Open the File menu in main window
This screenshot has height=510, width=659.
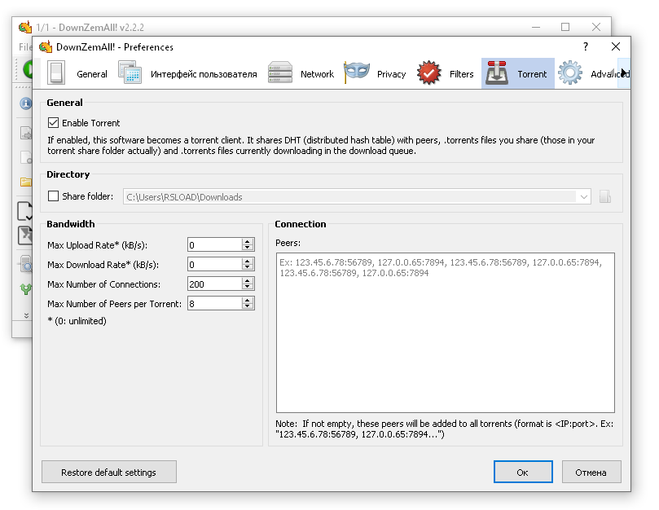24,46
